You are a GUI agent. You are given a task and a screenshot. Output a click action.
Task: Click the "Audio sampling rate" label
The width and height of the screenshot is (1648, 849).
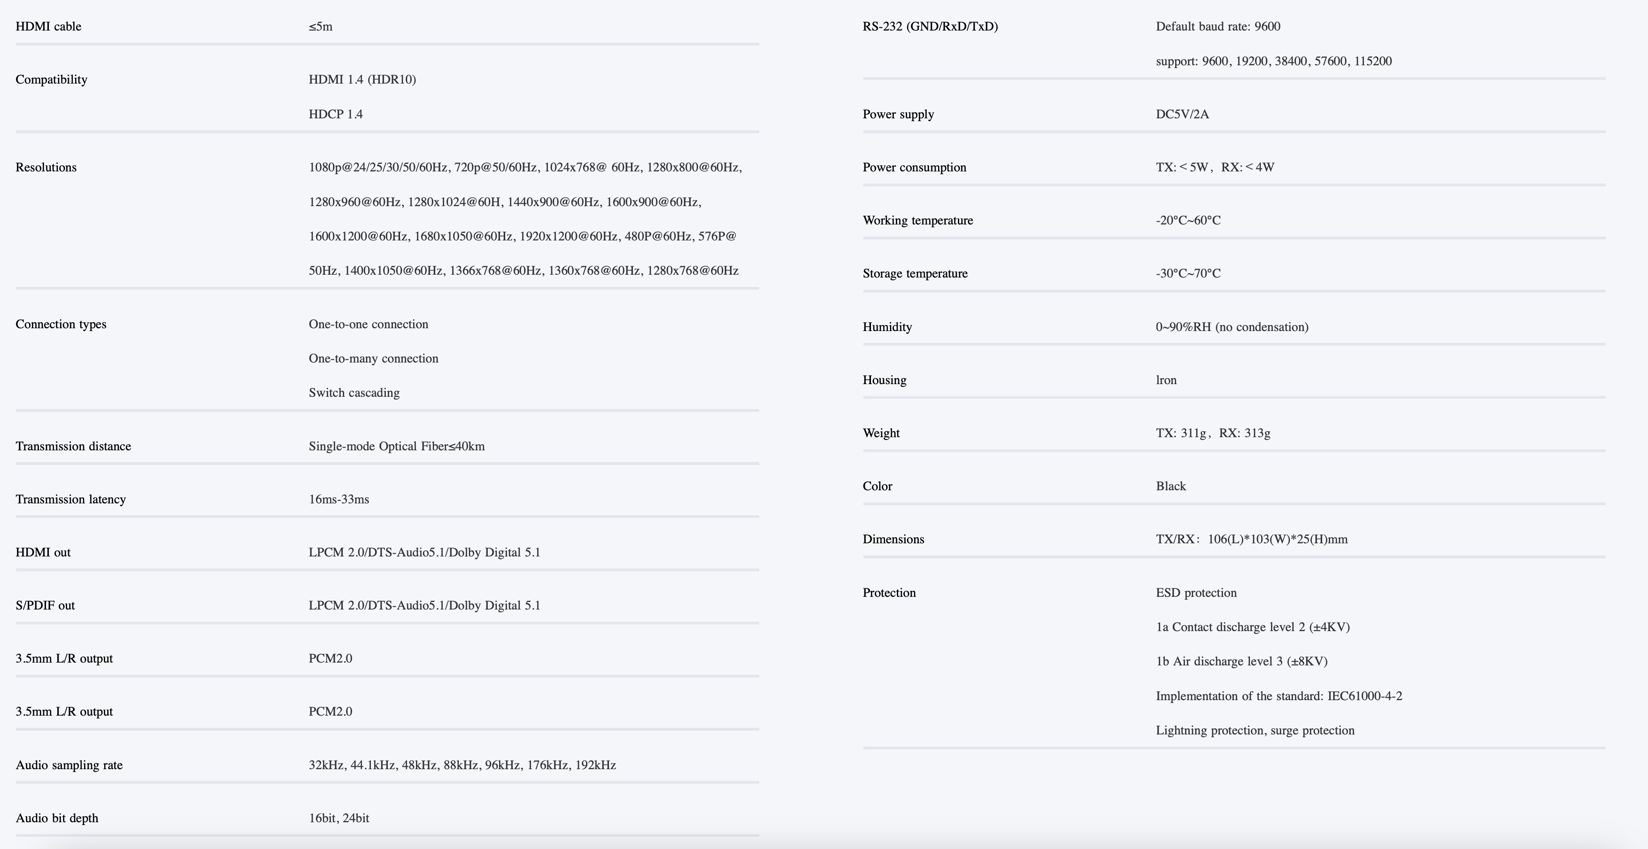(x=69, y=764)
